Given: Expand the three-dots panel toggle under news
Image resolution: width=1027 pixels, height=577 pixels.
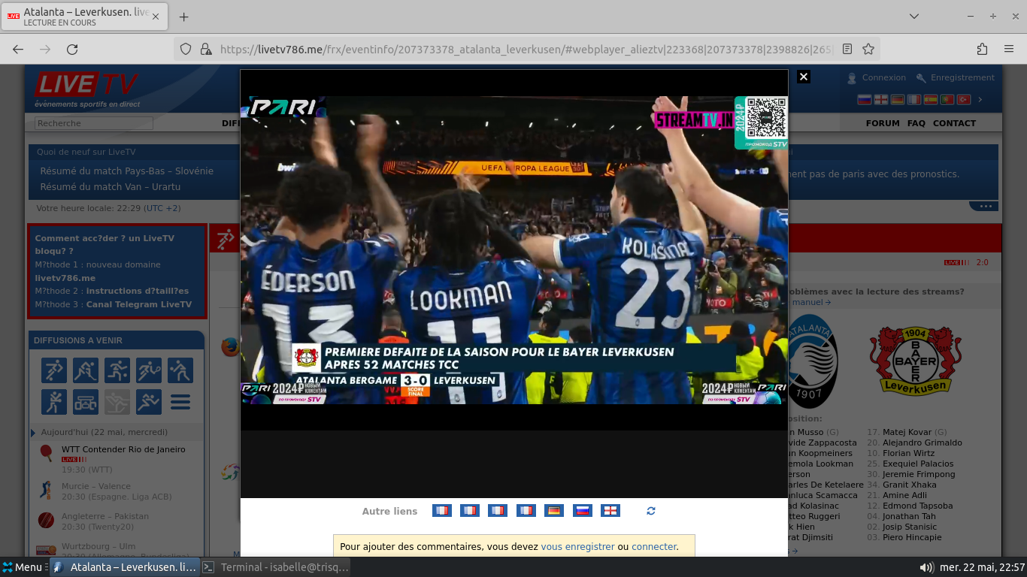Looking at the screenshot, I should pyautogui.click(x=983, y=206).
